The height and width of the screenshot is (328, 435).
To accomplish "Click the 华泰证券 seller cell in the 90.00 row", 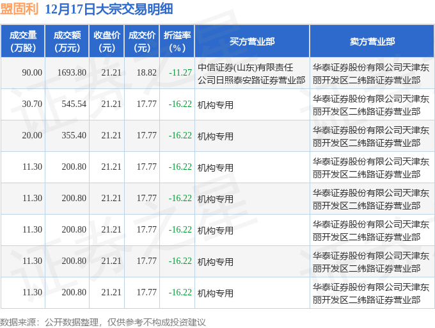I will coord(372,72).
